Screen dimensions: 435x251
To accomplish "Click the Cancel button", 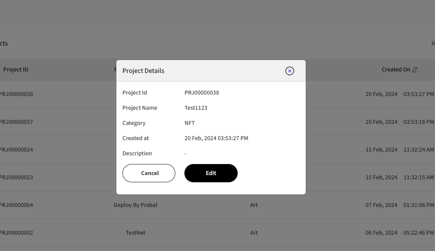I will pyautogui.click(x=149, y=173).
